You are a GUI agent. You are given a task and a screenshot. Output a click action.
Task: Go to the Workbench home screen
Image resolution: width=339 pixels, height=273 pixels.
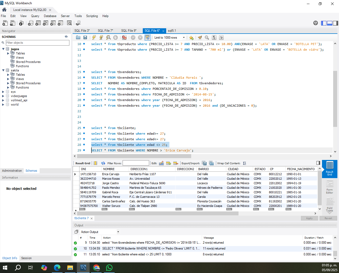click(4, 10)
